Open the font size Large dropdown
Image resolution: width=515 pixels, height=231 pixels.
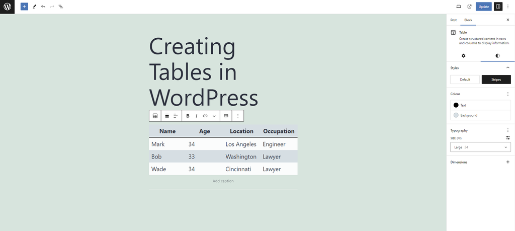(480, 147)
